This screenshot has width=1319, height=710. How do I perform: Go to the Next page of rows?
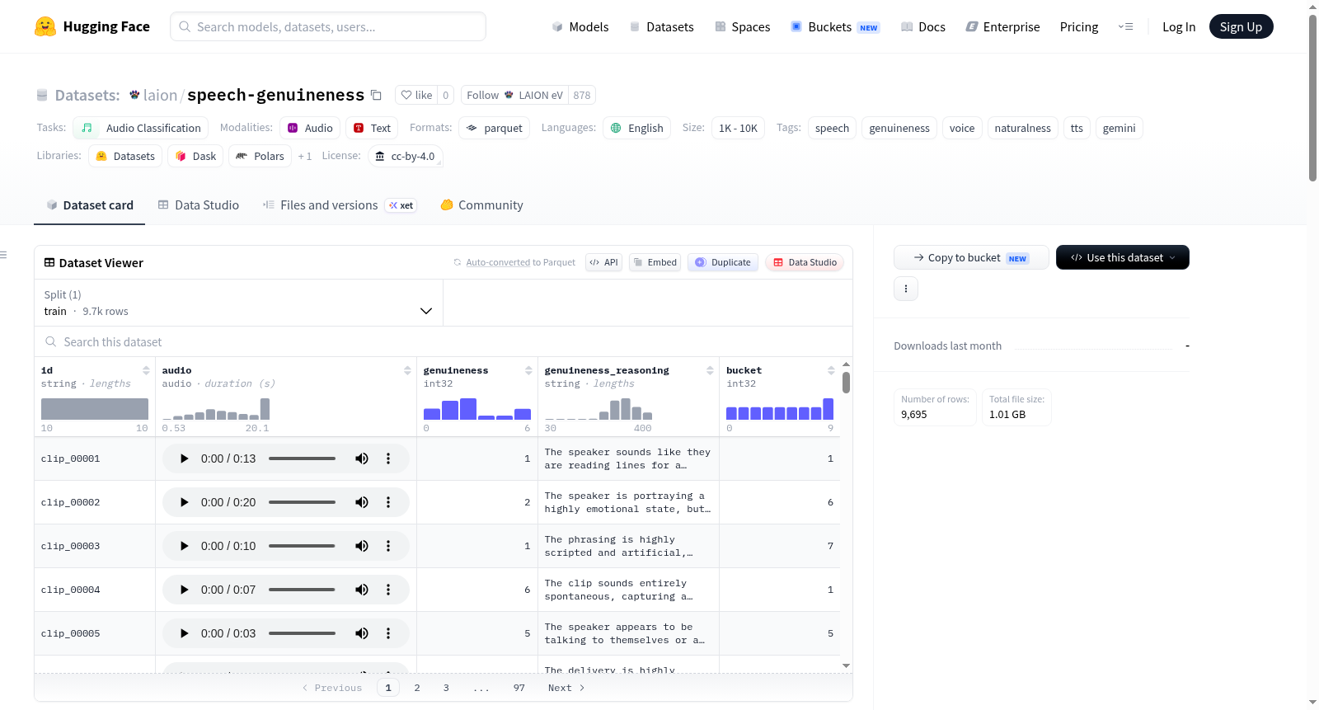tap(566, 688)
